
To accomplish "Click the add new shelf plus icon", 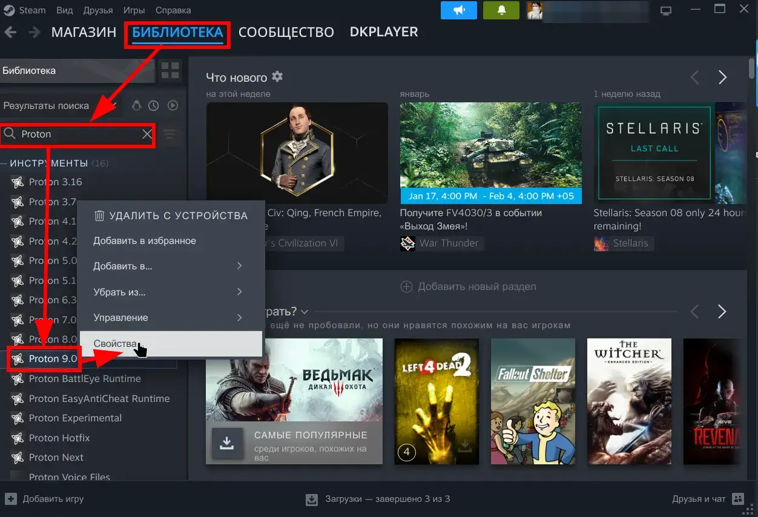I will click(406, 286).
